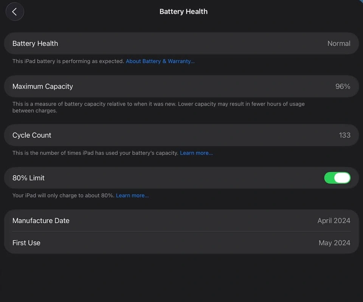The image size is (363, 302).
Task: Disable the 80% Limit switch
Action: point(337,178)
